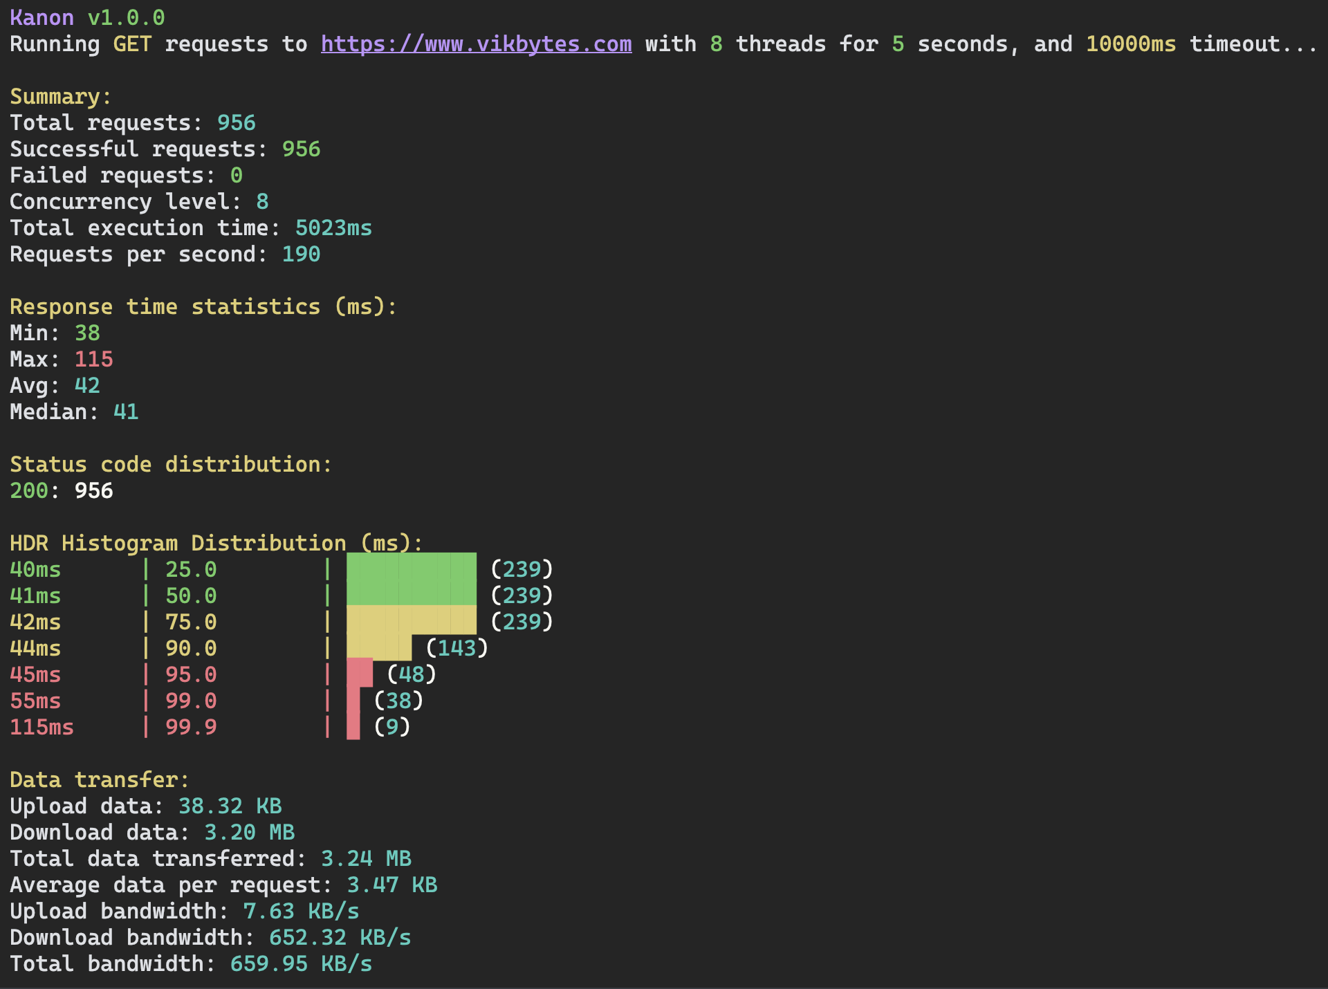Click Successful requests value 956
Image resolution: width=1328 pixels, height=989 pixels.
click(301, 149)
